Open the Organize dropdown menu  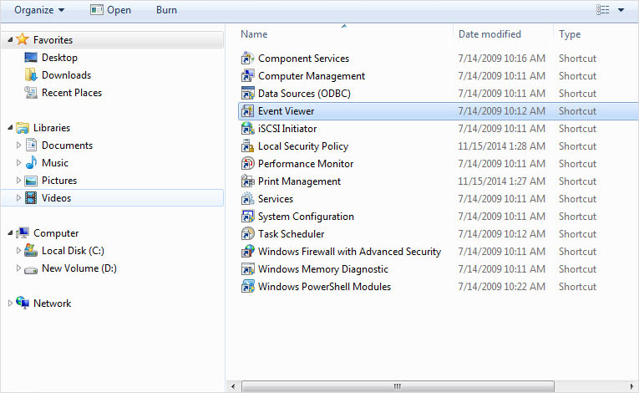39,10
